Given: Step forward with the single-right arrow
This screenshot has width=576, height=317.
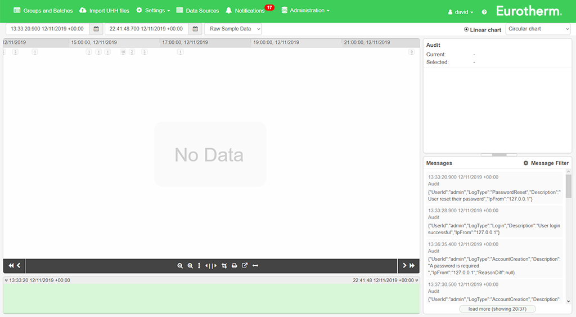Looking at the screenshot, I should (404, 266).
